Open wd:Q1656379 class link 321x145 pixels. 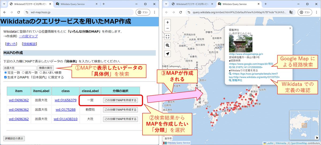pyautogui.click(x=66, y=100)
